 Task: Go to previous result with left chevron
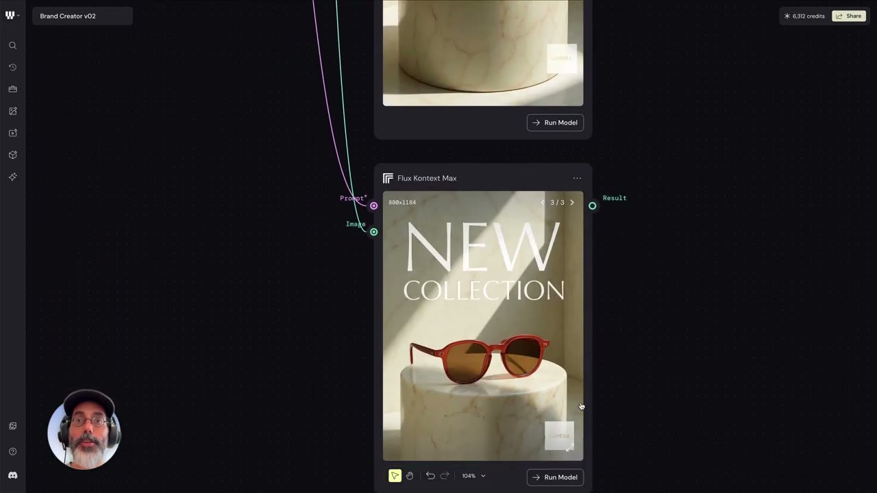tap(543, 203)
